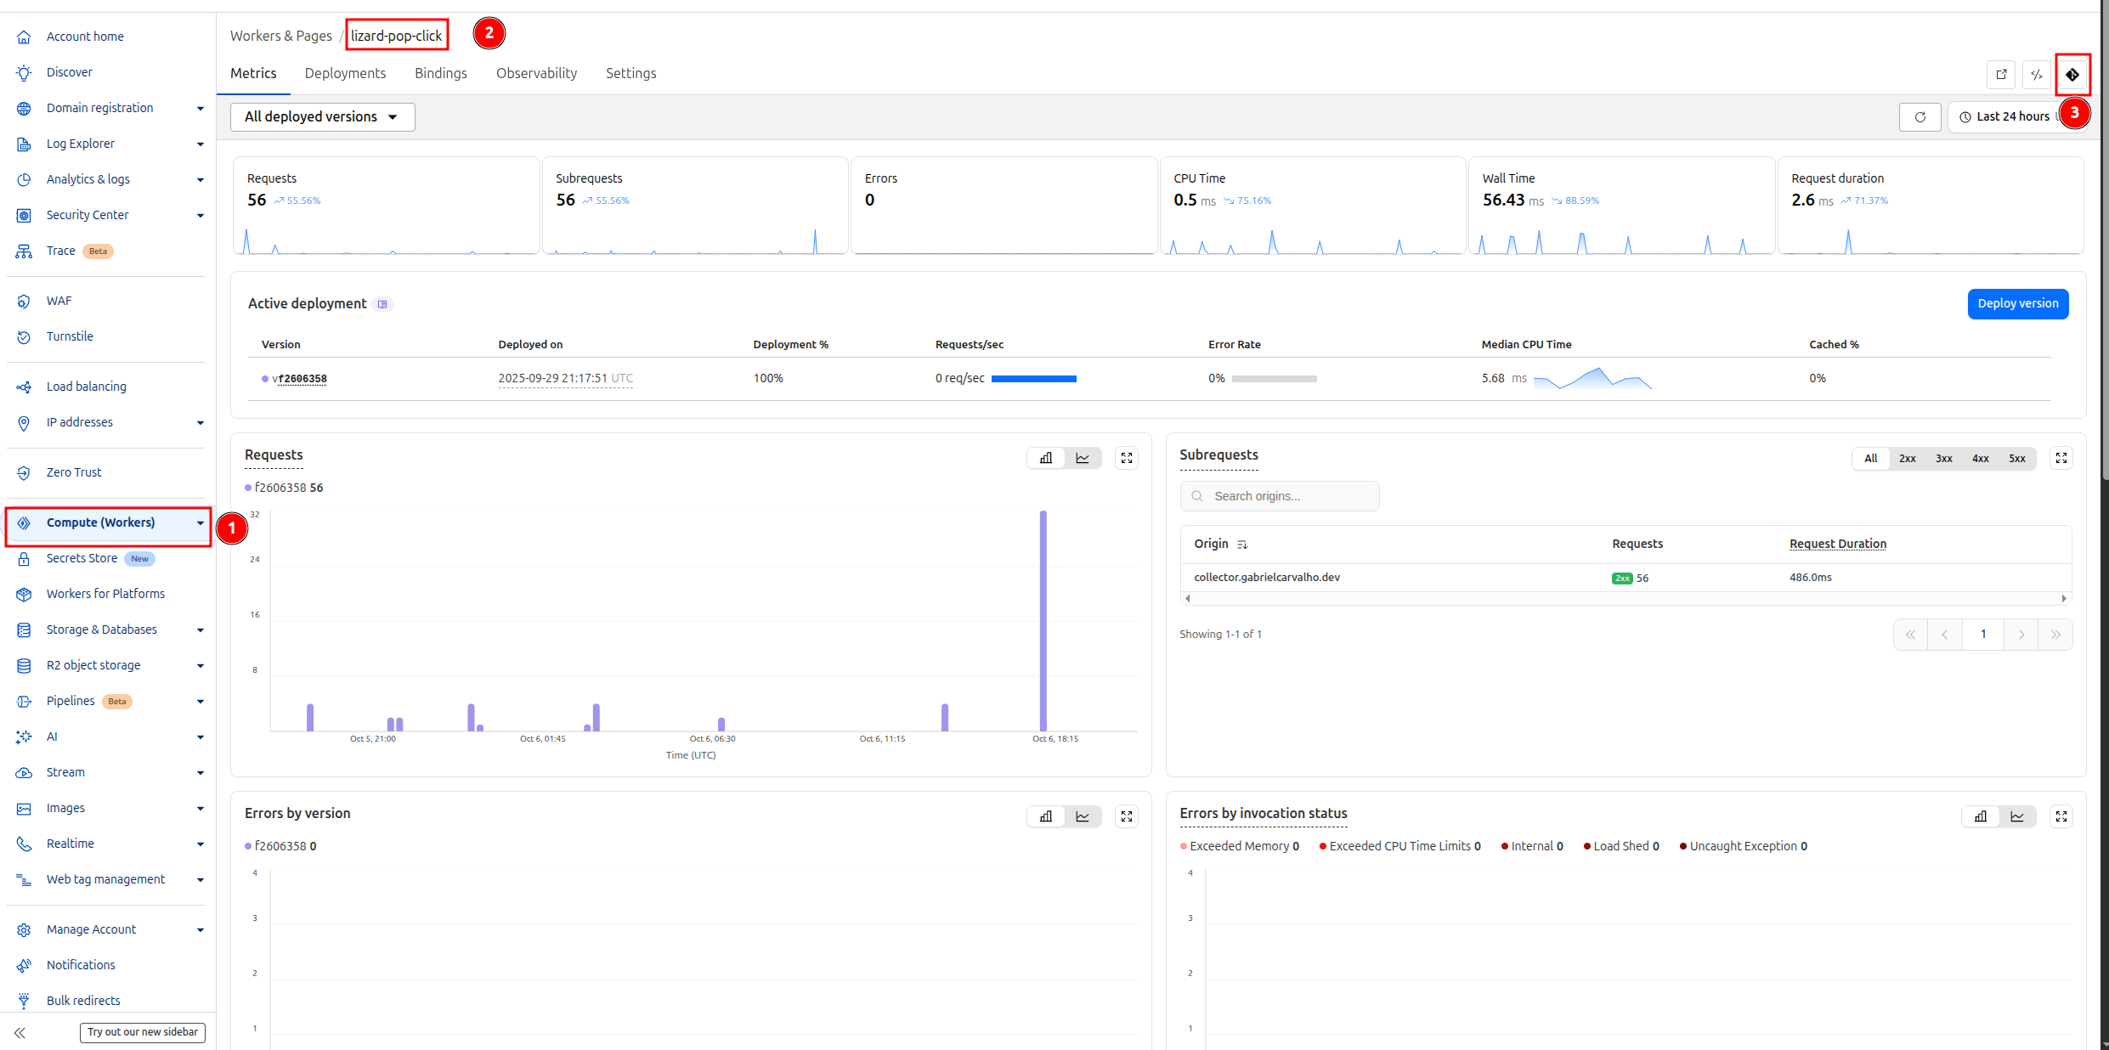Viewport: 2109px width, 1050px height.
Task: Collapse sidebar with double chevron icon
Action: (x=20, y=1032)
